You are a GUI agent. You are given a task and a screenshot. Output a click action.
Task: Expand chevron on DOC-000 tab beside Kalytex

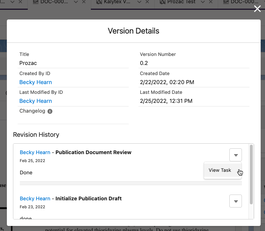(x=75, y=2)
